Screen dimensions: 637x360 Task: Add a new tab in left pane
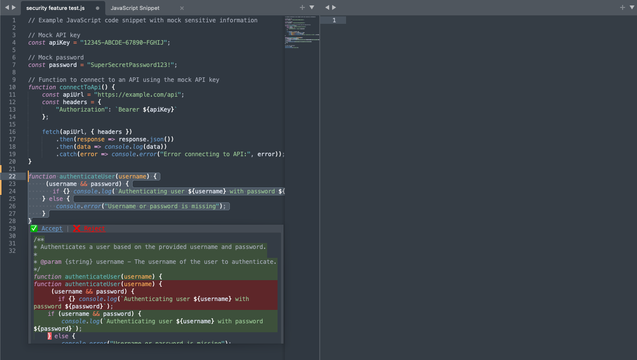coord(302,7)
